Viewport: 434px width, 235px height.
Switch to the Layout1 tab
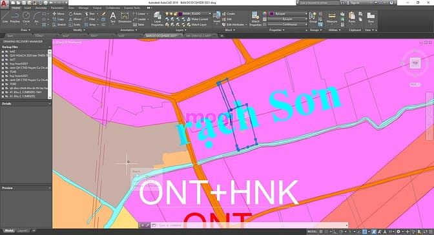(x=23, y=230)
